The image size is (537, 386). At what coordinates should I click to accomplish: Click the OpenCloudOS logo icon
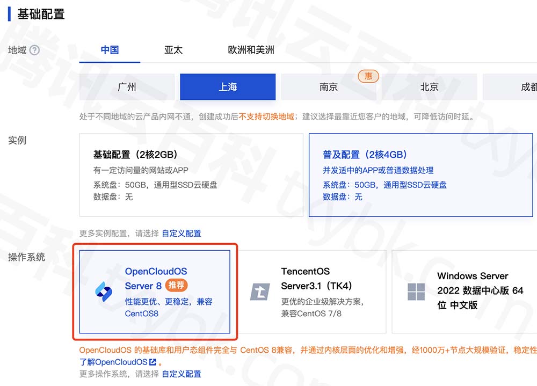click(x=103, y=292)
